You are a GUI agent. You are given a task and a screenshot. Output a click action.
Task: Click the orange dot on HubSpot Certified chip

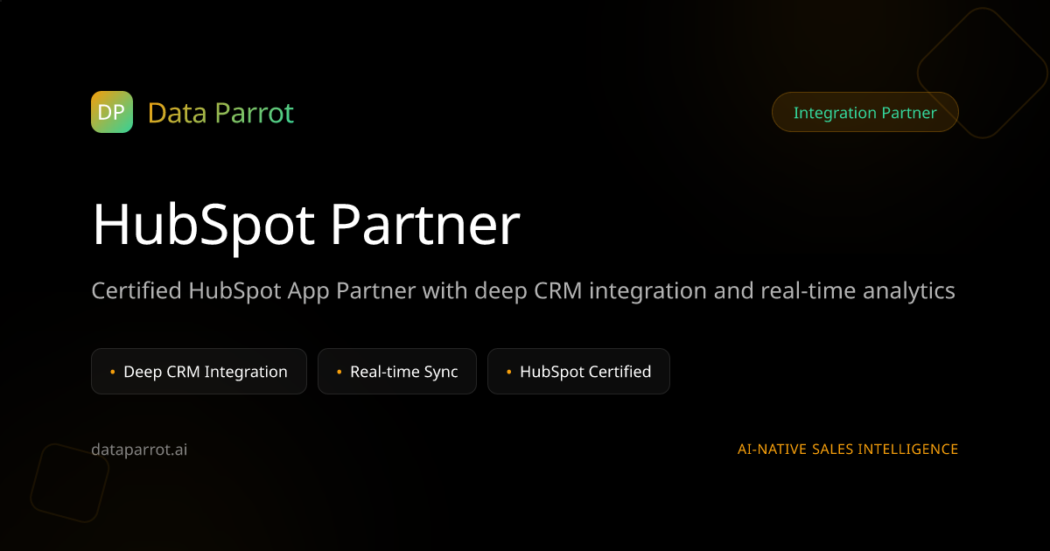(509, 371)
